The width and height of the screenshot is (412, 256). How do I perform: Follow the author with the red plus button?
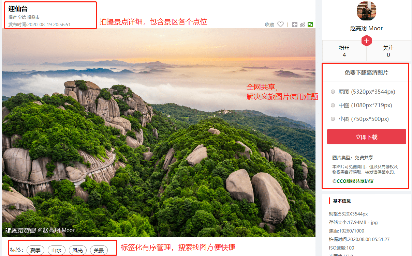click(x=367, y=41)
